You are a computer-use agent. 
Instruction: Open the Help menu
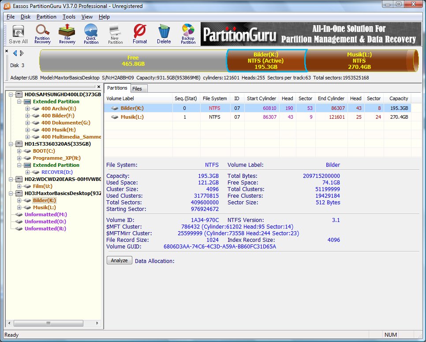[104, 17]
